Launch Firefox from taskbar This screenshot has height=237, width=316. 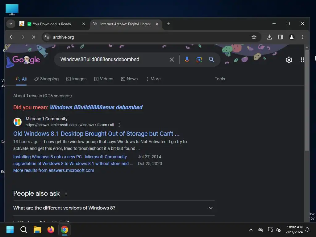pyautogui.click(x=51, y=230)
